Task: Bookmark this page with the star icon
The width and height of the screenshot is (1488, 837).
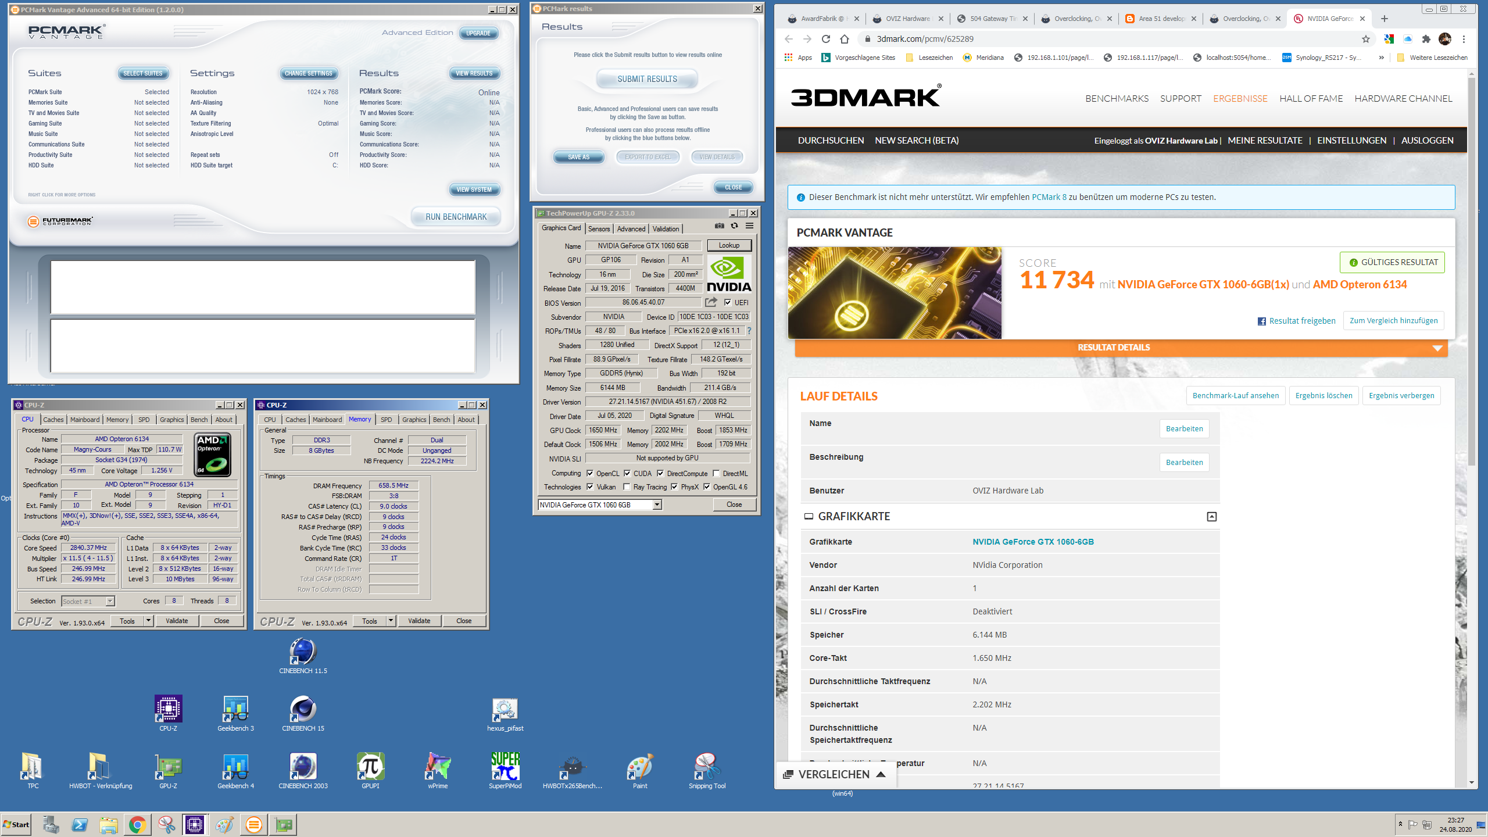Action: (x=1366, y=39)
